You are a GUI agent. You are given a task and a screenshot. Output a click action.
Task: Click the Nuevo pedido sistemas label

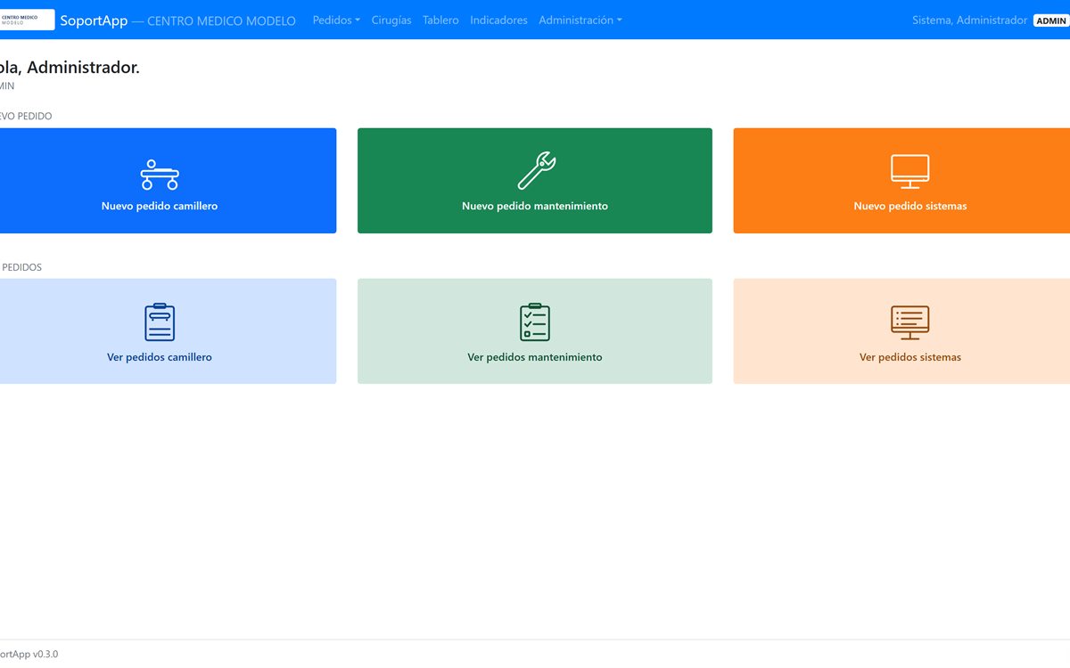coord(910,206)
